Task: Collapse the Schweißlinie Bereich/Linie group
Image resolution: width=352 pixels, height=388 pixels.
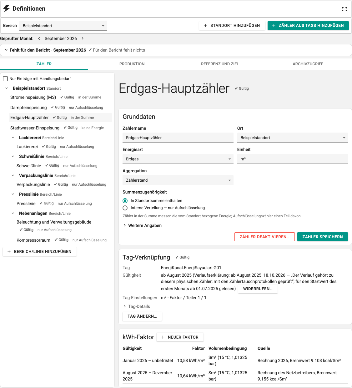Action: 13,156
